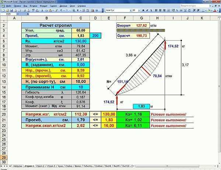Toggle Italic formatting
This screenshot has width=221, height=170.
point(147,10)
